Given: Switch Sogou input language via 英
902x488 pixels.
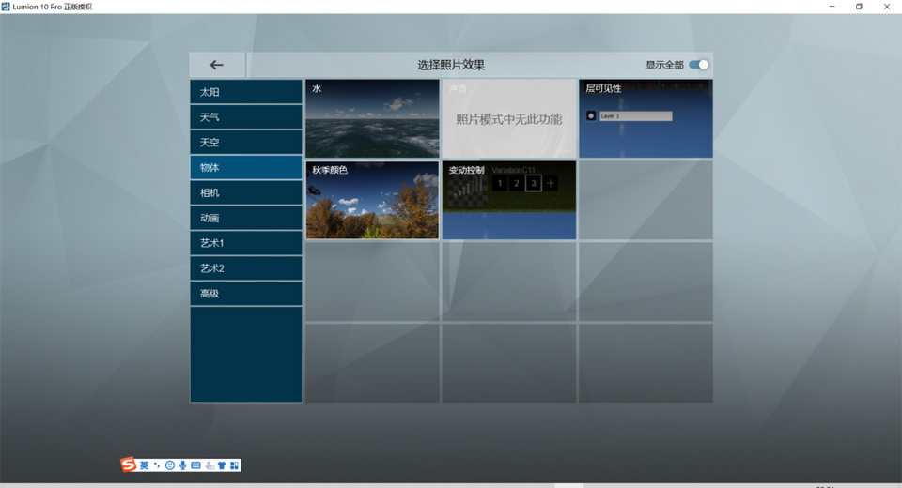Looking at the screenshot, I should (144, 465).
